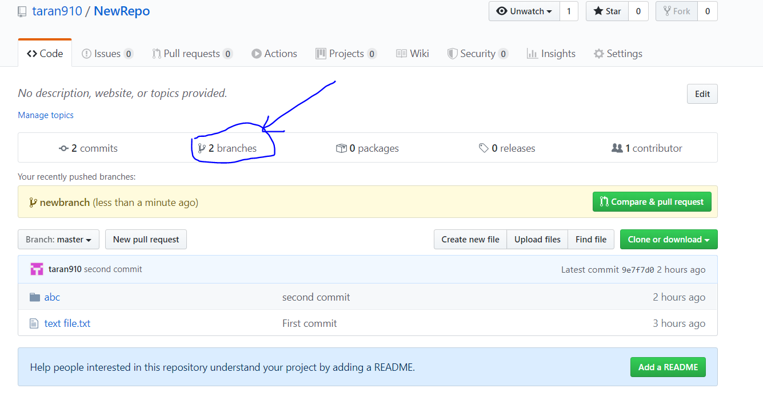Star this repository
This screenshot has height=413, width=763.
point(607,11)
